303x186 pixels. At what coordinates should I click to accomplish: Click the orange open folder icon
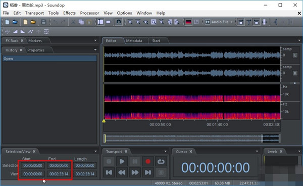pos(33,22)
